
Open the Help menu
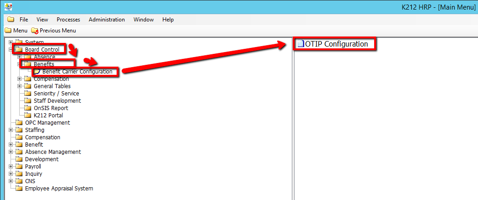tap(168, 20)
